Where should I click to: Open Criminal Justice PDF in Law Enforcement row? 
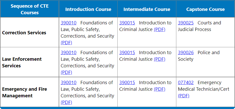[x=160, y=59]
